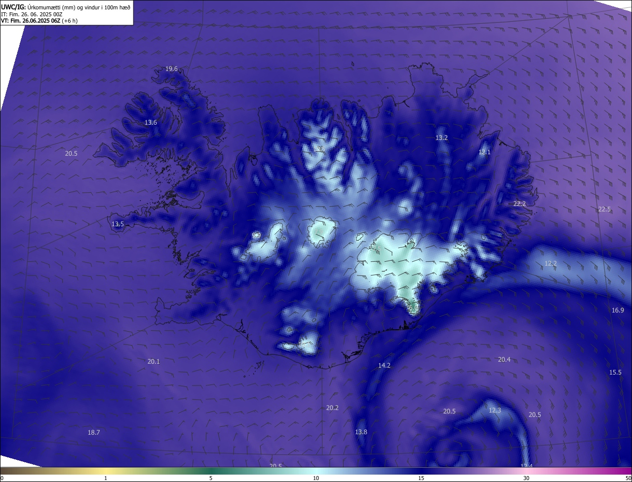Click the UWC/IG map title line
The image size is (632, 482).
pyautogui.click(x=66, y=8)
